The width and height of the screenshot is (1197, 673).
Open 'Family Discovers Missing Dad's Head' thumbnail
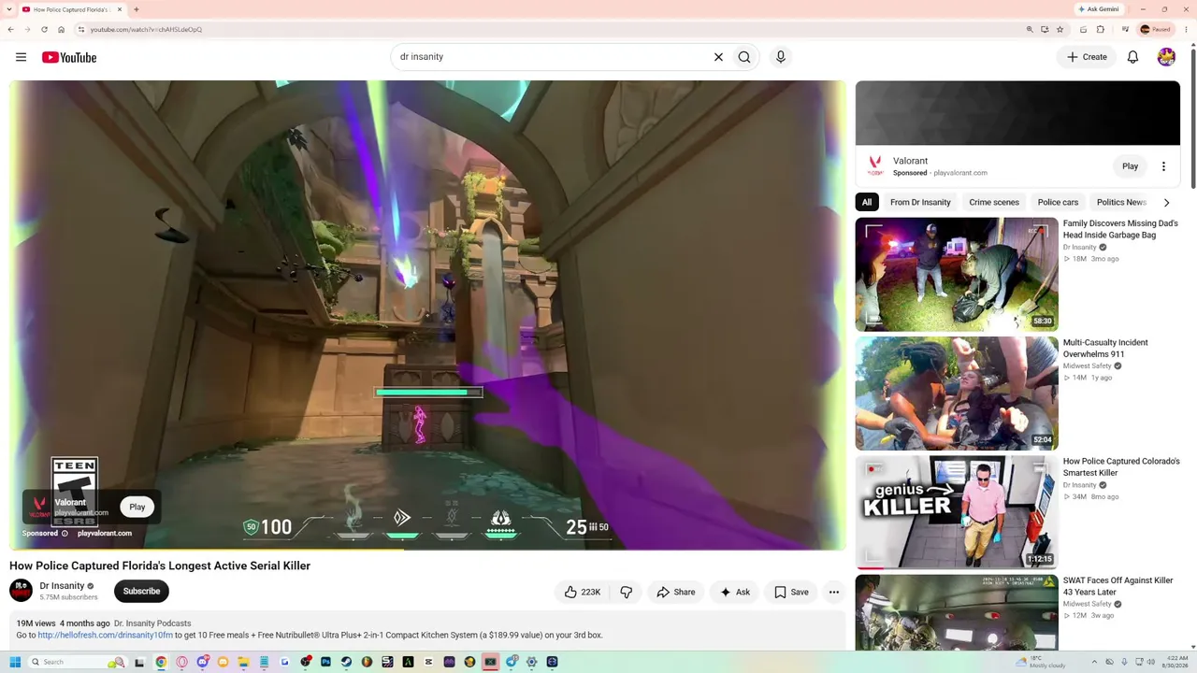[957, 275]
